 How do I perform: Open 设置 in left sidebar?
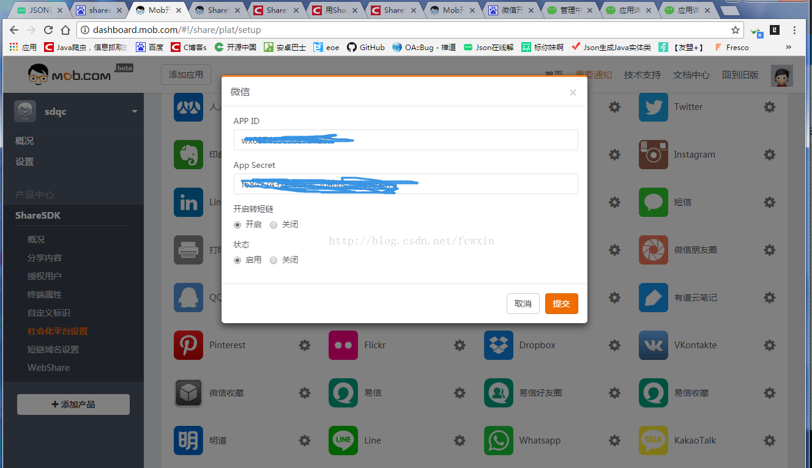coord(24,161)
